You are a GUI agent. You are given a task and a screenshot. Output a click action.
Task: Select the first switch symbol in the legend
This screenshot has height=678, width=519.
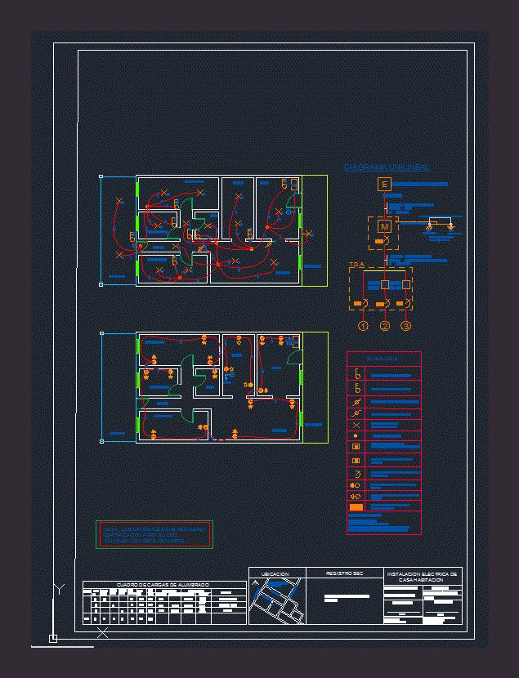356,374
